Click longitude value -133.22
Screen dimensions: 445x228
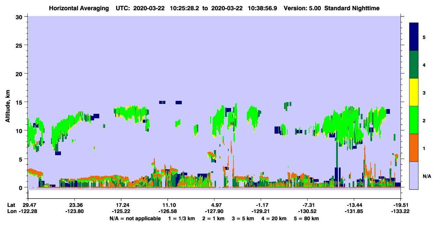tap(400, 211)
